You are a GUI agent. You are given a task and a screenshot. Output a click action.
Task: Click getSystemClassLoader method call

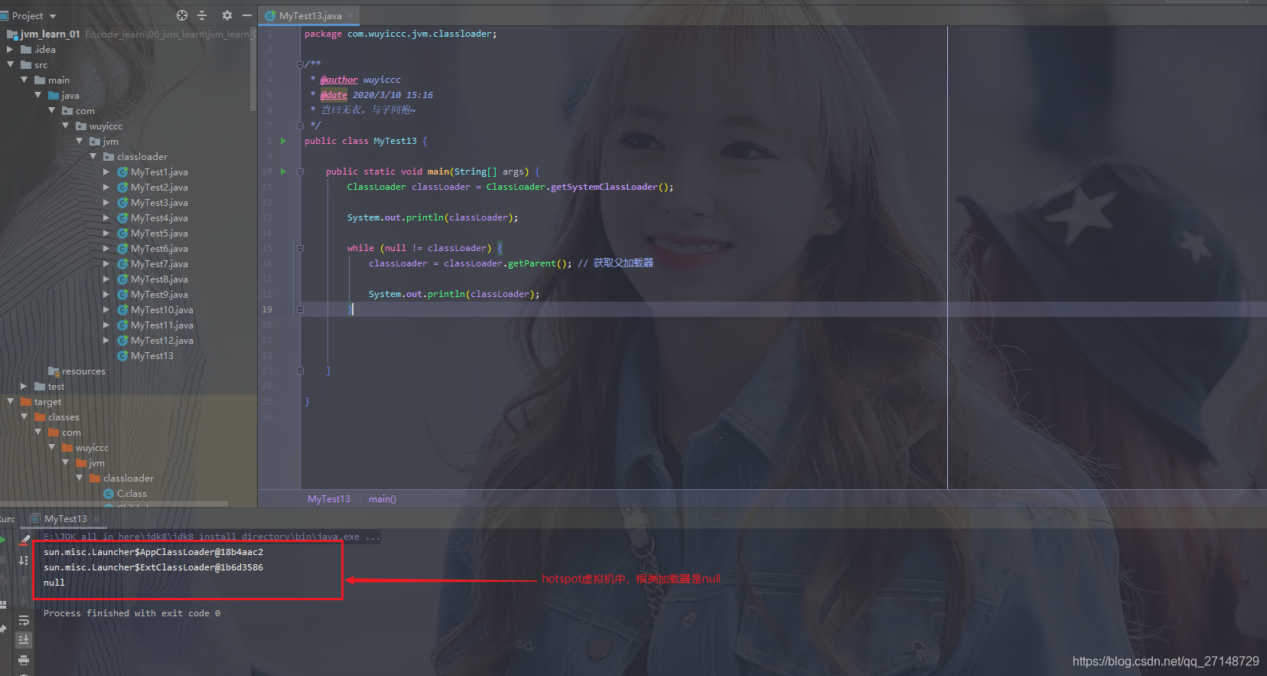(x=604, y=187)
